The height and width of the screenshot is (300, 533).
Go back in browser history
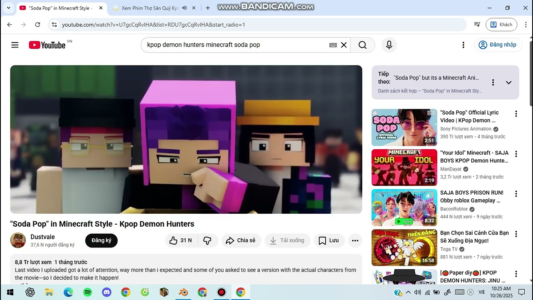click(9, 25)
